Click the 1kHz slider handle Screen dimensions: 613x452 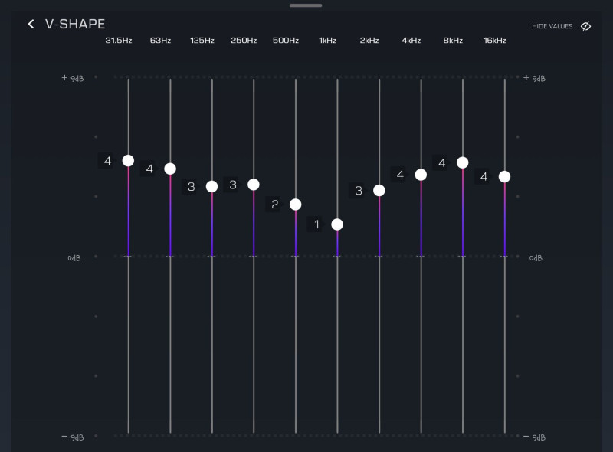pos(337,224)
